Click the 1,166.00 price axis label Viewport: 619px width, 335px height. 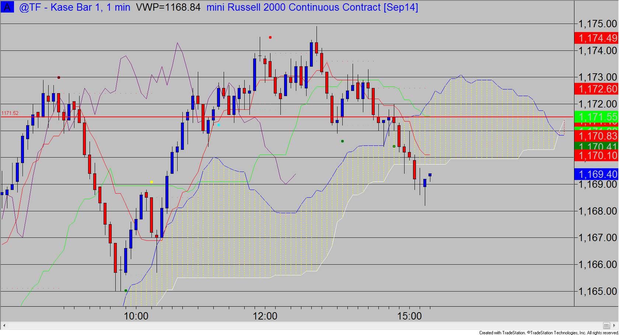598,265
